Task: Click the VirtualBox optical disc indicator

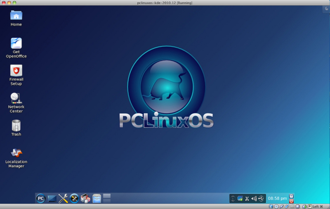Action: click(276, 207)
